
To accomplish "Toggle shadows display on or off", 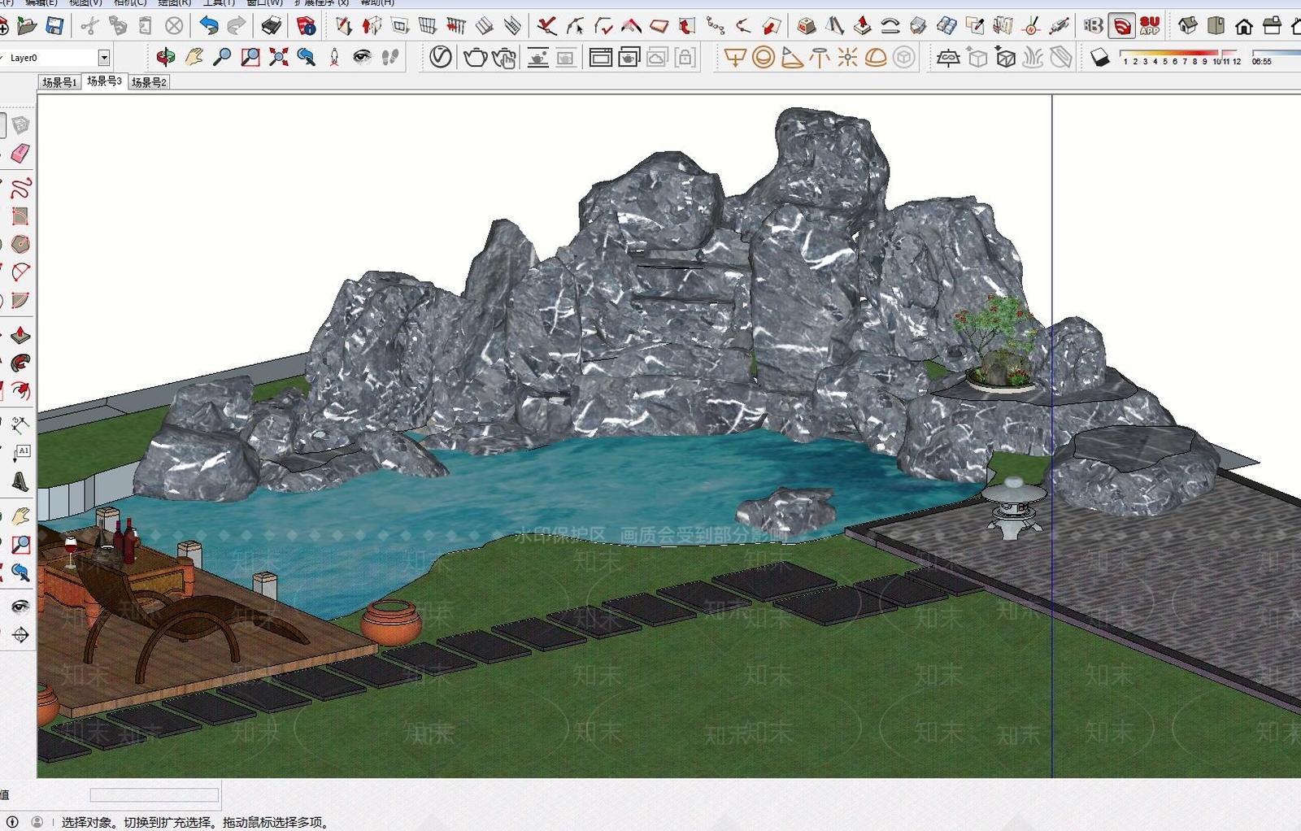I will (1099, 57).
